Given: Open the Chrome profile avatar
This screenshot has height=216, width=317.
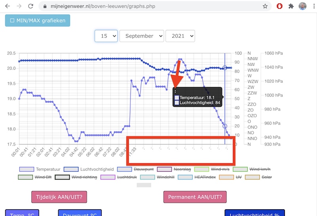Looking at the screenshot, I should point(302,6).
